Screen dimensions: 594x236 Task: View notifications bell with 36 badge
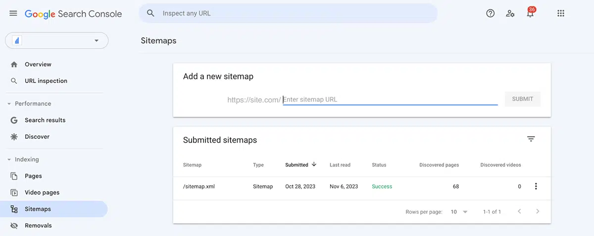531,12
